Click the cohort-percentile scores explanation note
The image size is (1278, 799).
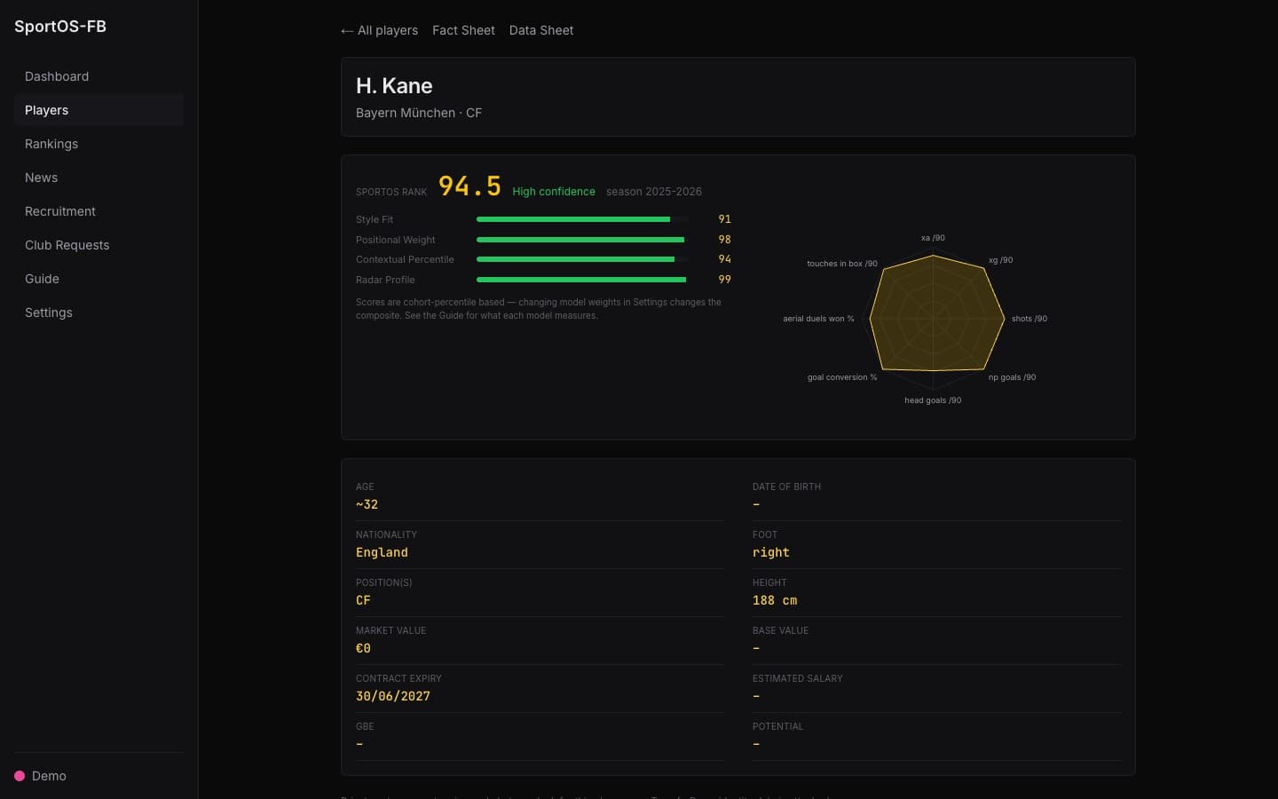539,309
